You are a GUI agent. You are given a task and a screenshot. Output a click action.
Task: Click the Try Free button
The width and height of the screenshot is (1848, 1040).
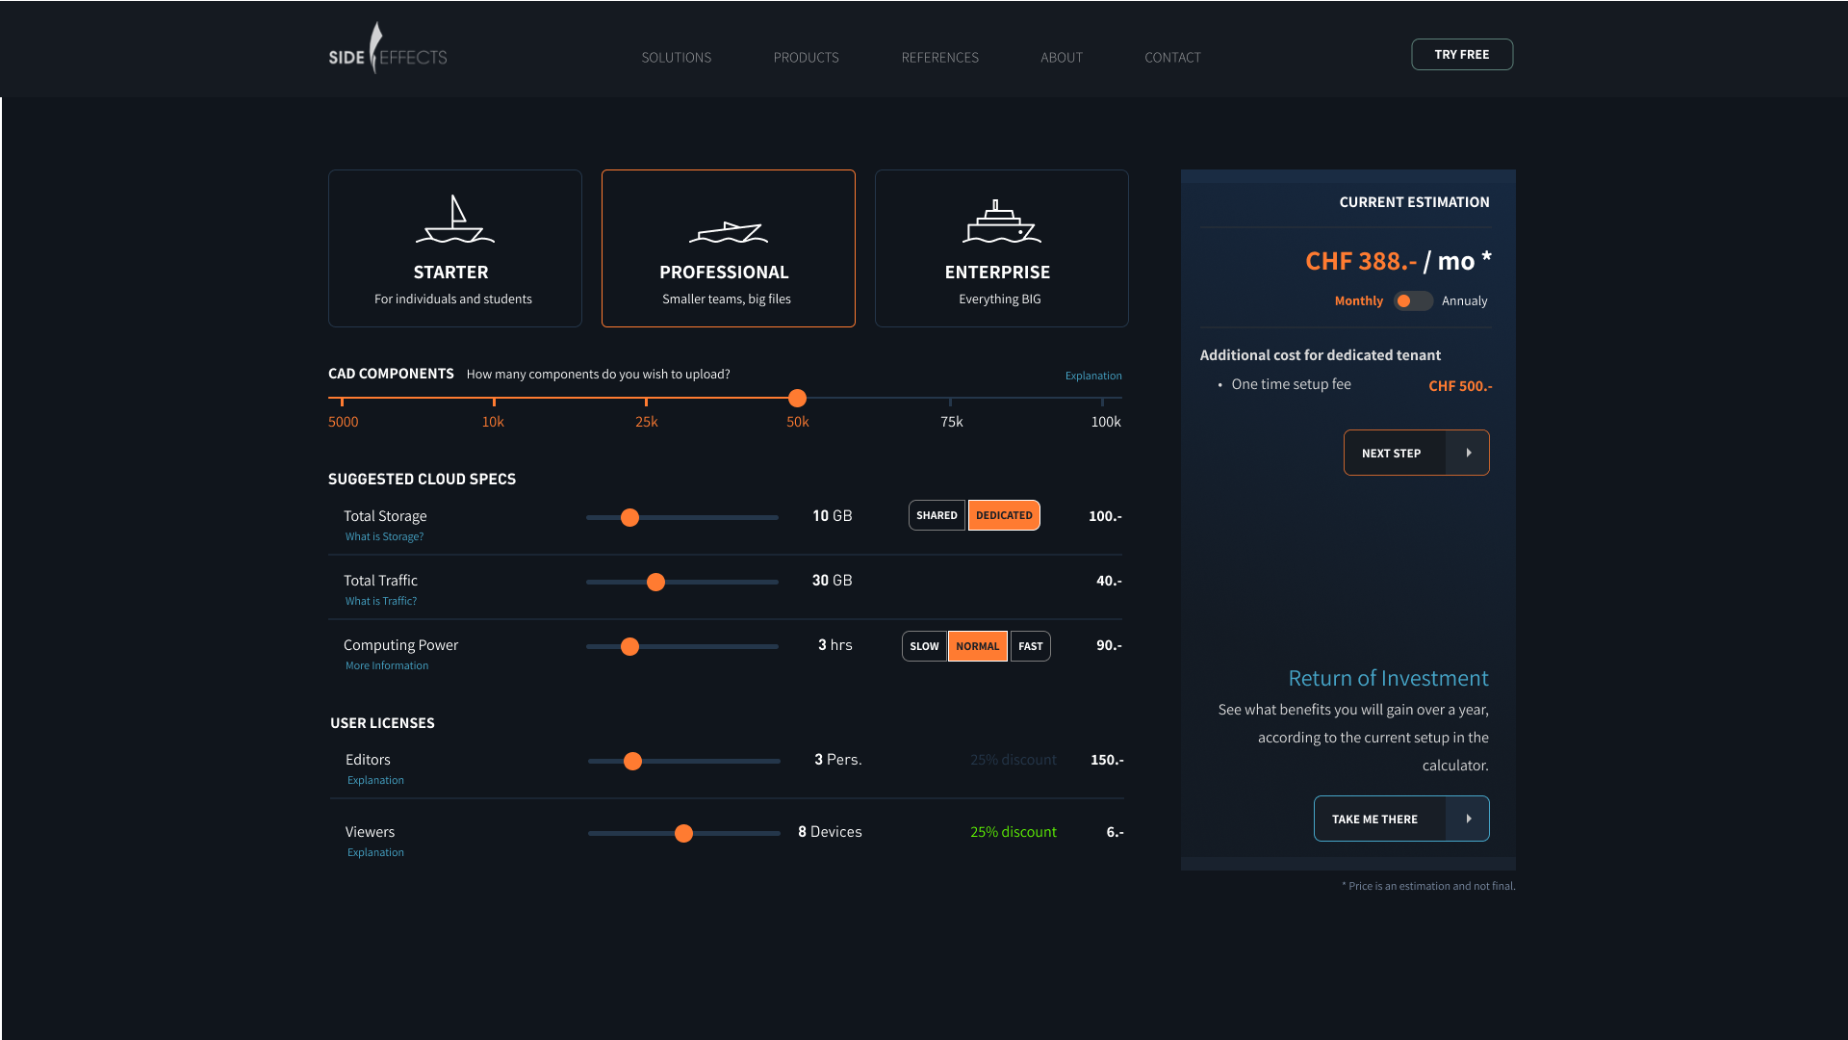pyautogui.click(x=1461, y=55)
